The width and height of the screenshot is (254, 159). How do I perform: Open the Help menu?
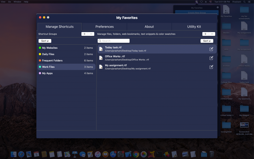[x=26, y=2]
